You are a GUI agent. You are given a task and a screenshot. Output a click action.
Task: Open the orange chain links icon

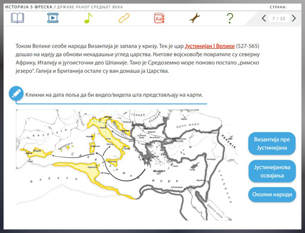tap(124, 18)
